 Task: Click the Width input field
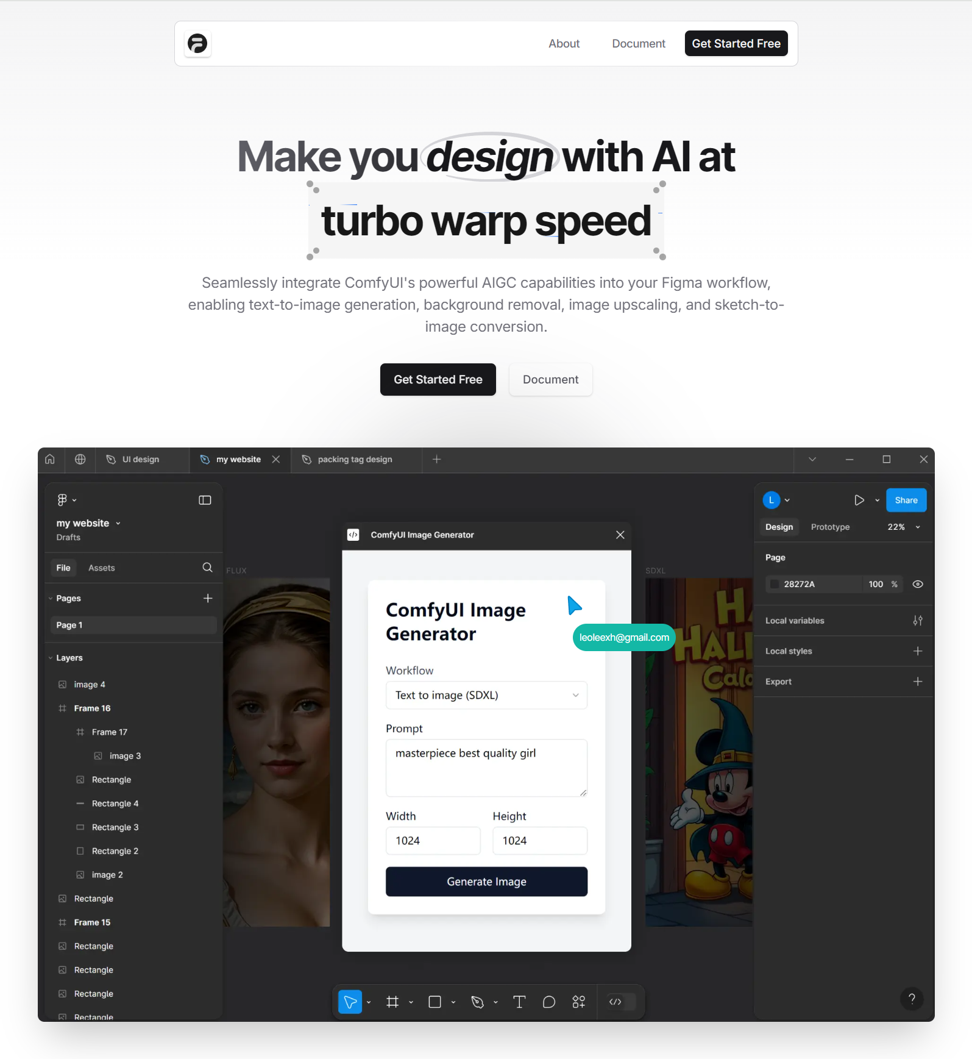click(x=433, y=841)
